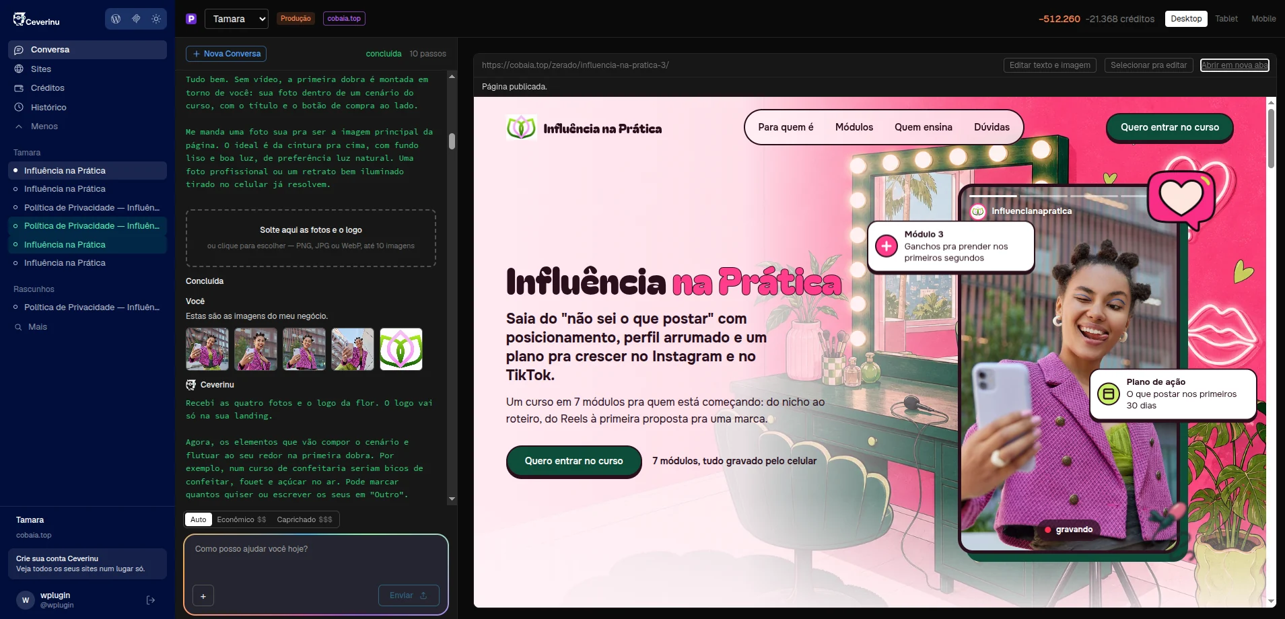The width and height of the screenshot is (1285, 619).
Task: Select the Econômico $$ mode
Action: (242, 519)
